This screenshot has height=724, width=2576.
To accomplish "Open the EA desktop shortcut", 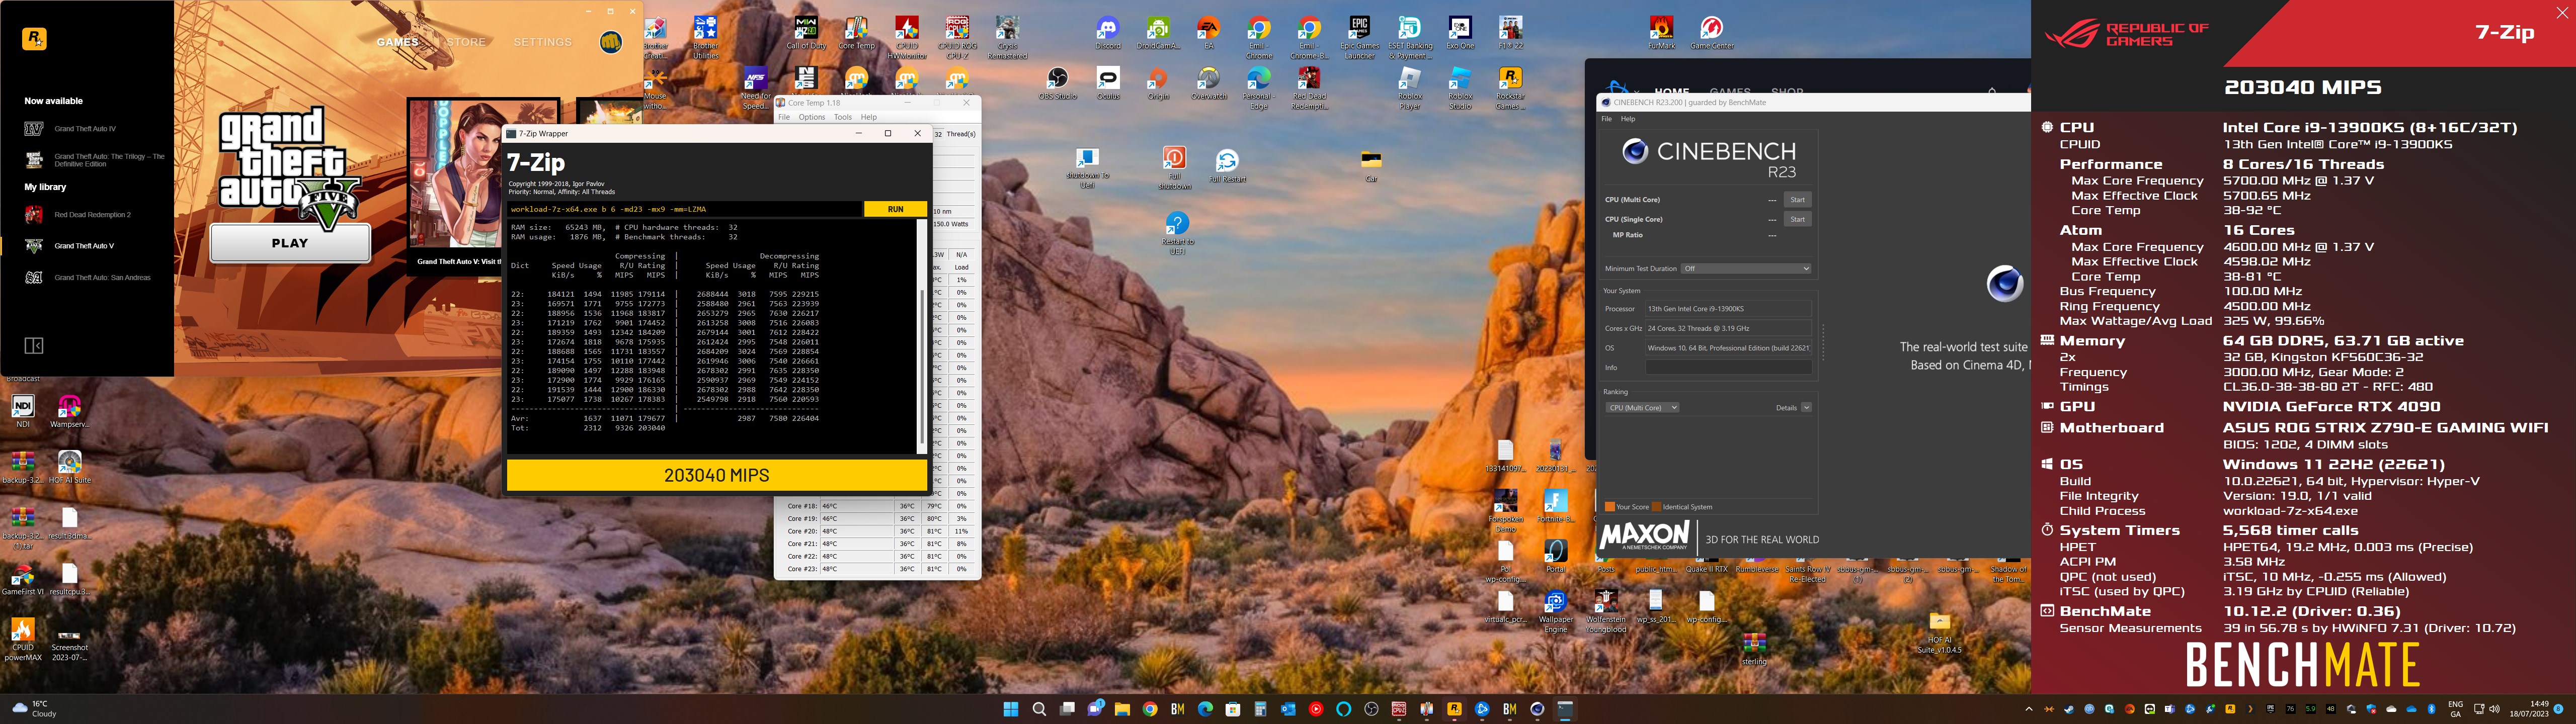I will tap(1208, 34).
